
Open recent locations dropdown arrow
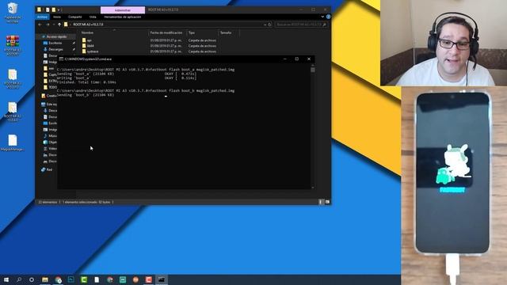tap(54, 25)
